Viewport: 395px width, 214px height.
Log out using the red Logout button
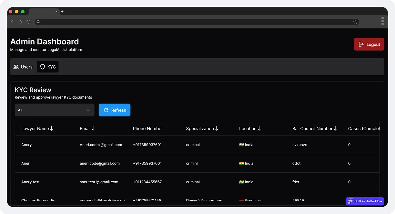pyautogui.click(x=369, y=44)
